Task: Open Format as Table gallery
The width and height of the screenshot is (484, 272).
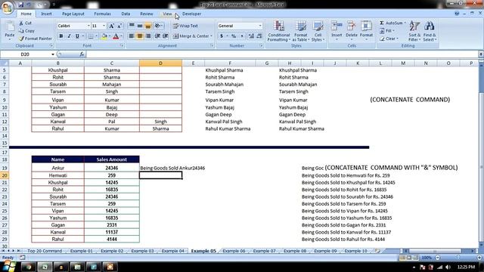Action: point(300,31)
